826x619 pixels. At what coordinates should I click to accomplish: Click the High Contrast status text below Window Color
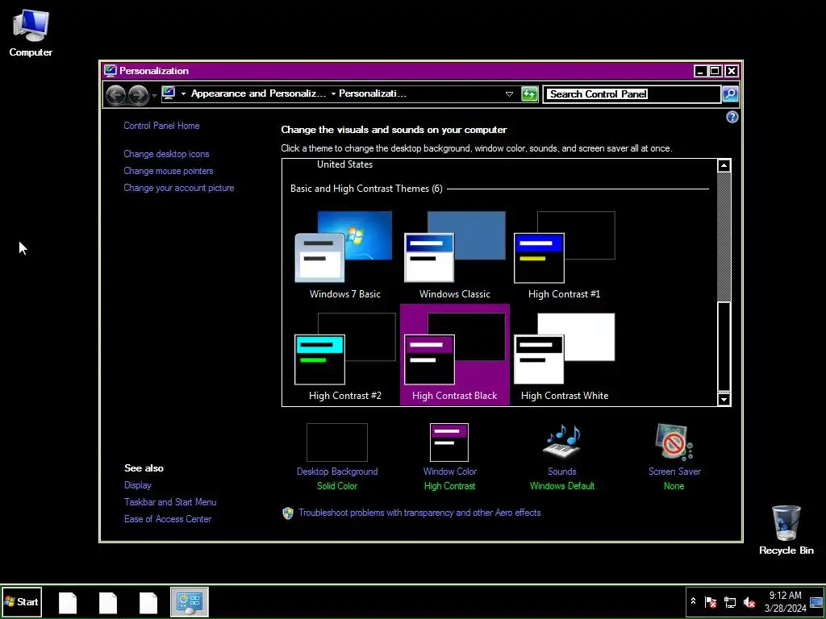click(x=449, y=486)
